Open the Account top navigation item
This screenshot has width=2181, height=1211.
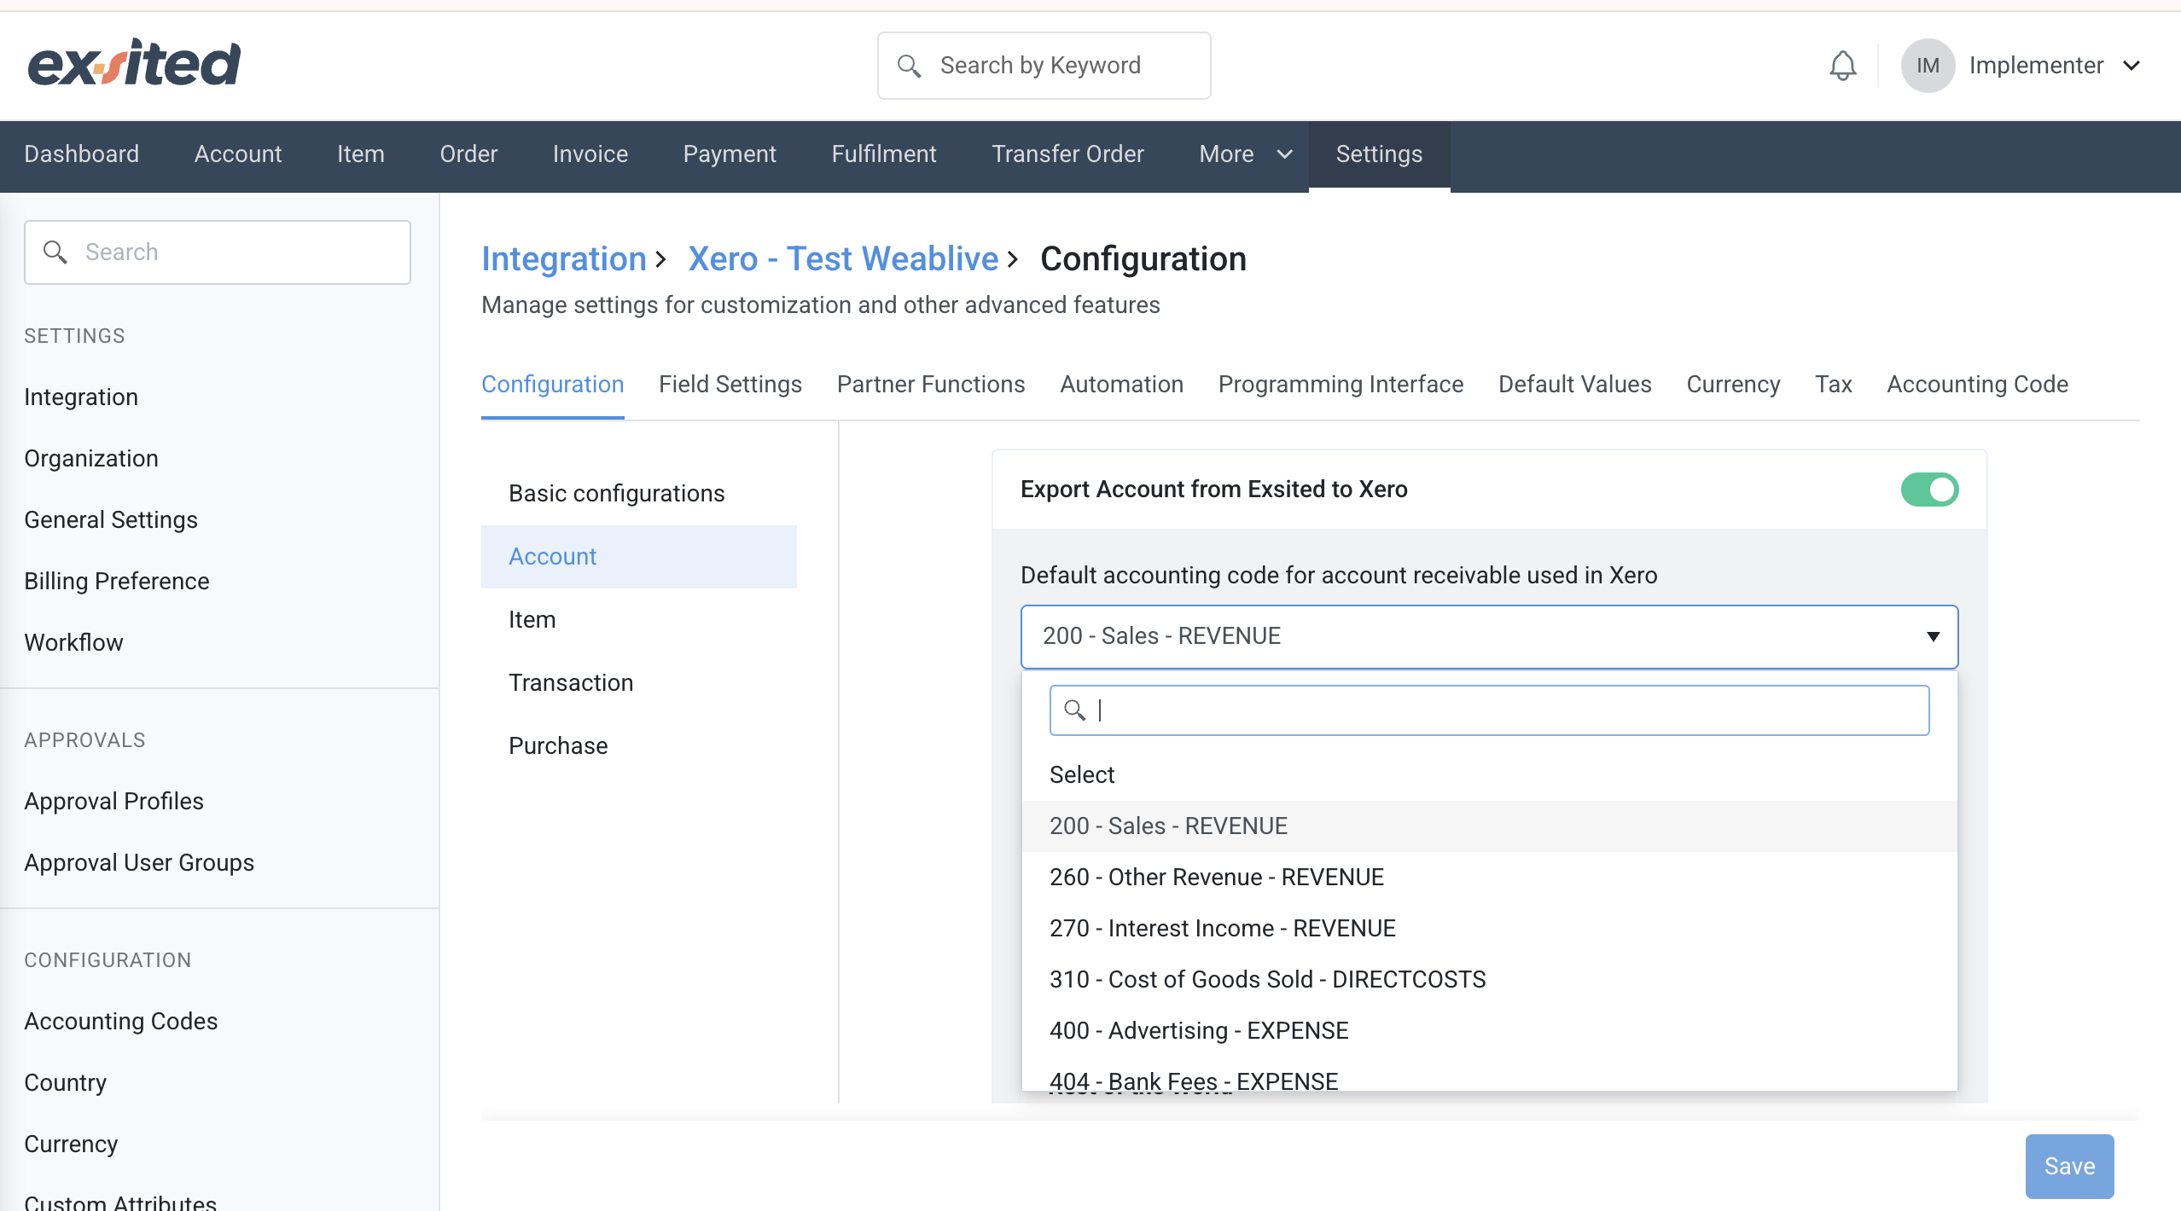[x=238, y=154]
